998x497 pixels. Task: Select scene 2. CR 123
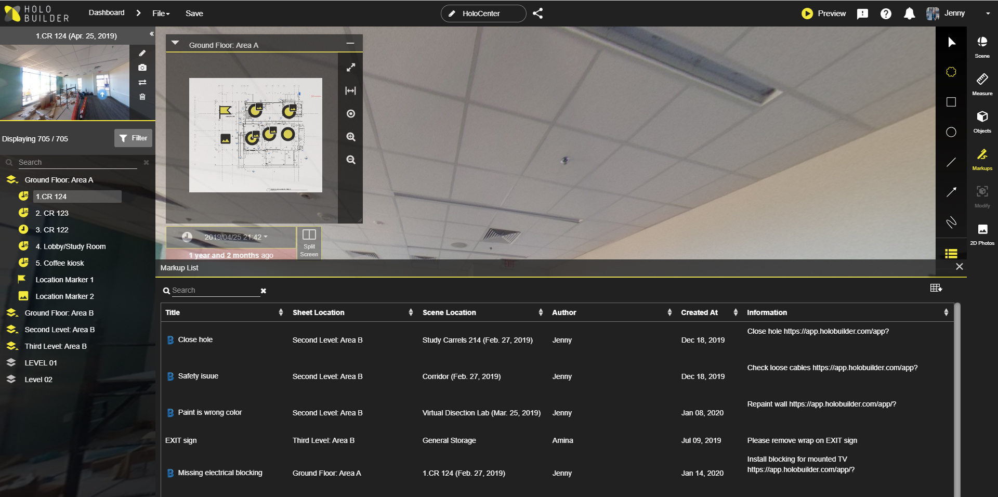point(52,213)
